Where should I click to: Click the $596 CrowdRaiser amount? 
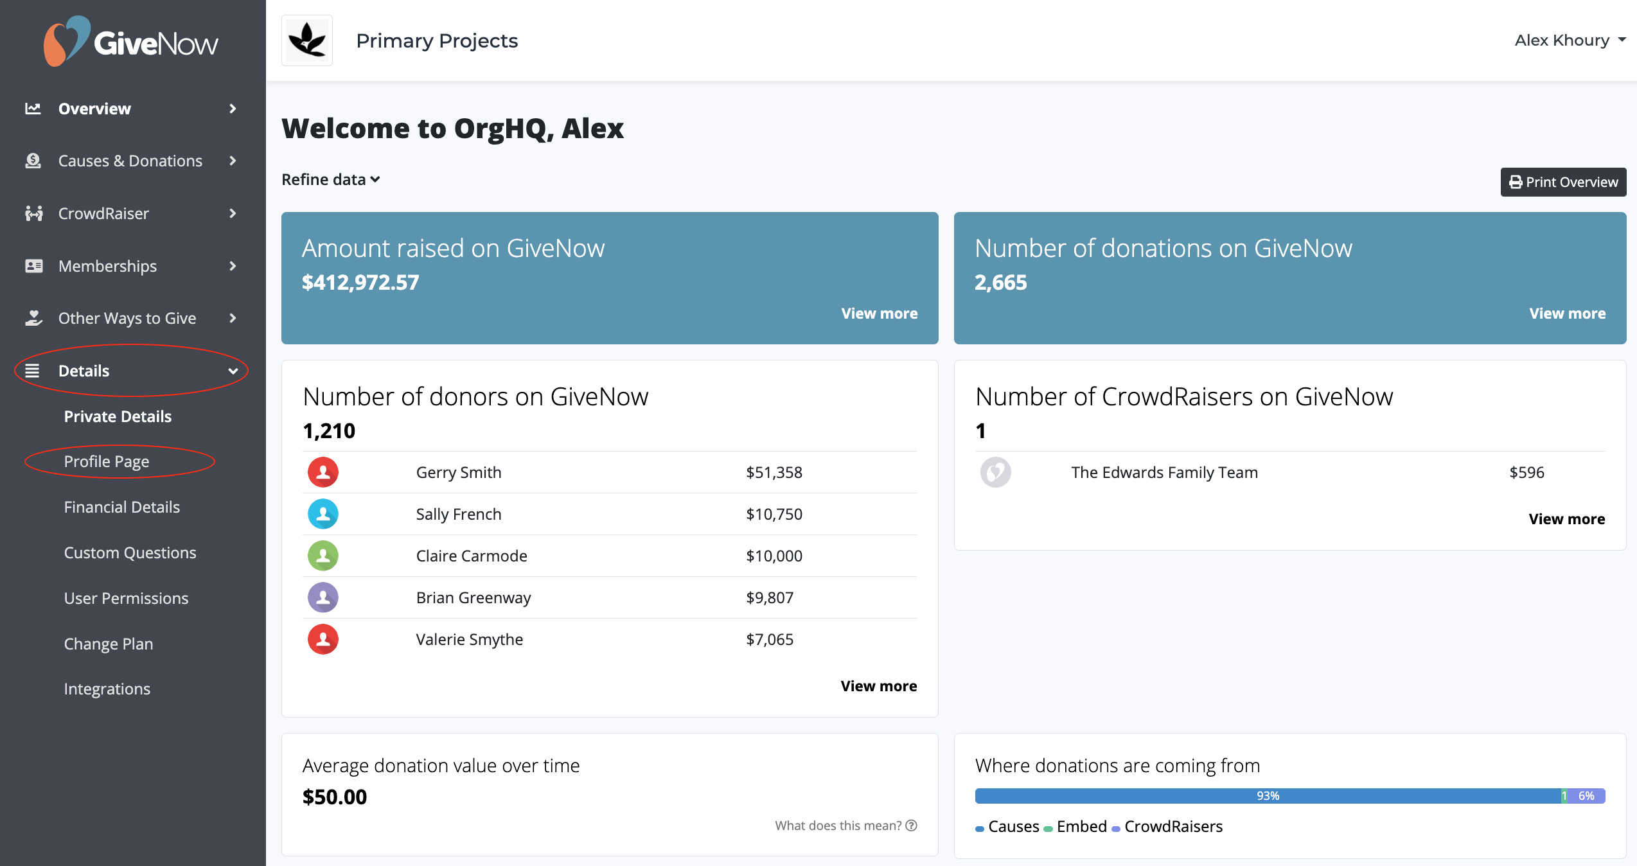1526,472
